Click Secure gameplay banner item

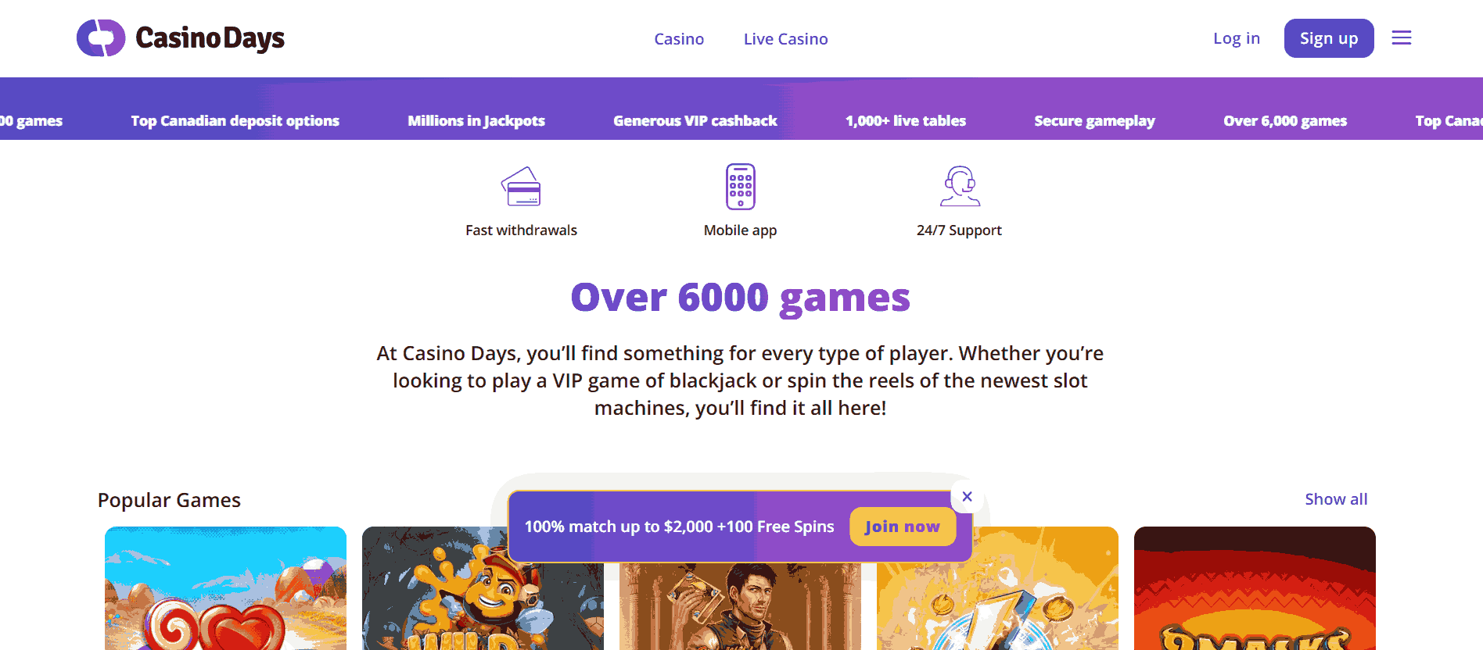pyautogui.click(x=1095, y=120)
